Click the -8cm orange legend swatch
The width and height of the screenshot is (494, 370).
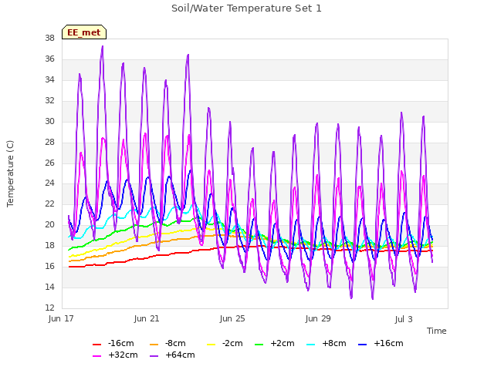[154, 345]
